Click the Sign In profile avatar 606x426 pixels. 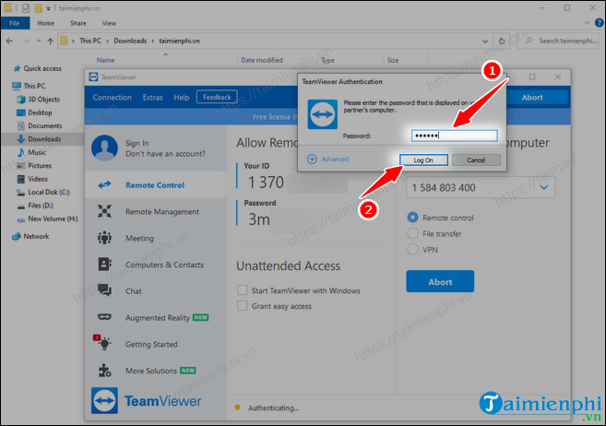pyautogui.click(x=104, y=148)
